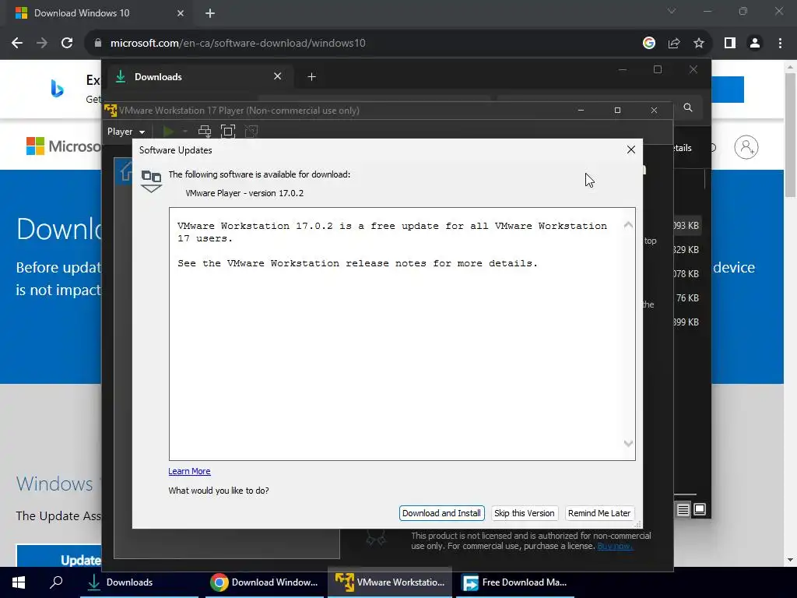Viewport: 797px width, 598px height.
Task: Click Download and Install button
Action: point(441,513)
